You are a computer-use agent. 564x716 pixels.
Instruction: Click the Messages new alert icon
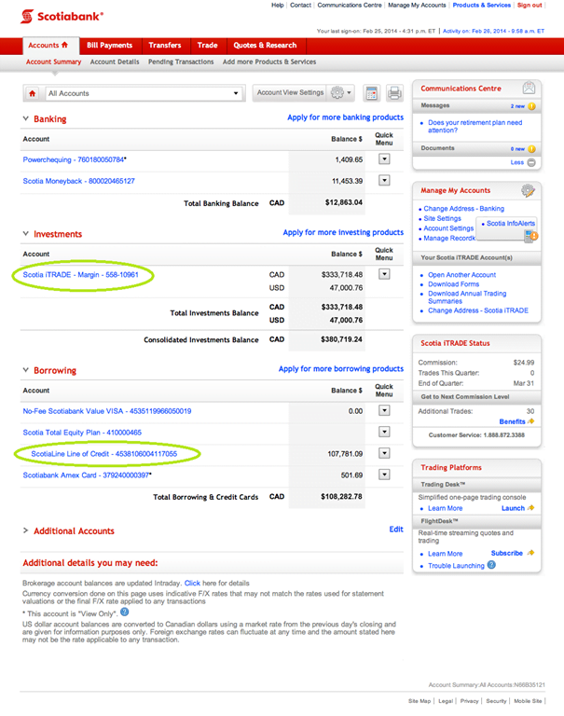click(531, 106)
